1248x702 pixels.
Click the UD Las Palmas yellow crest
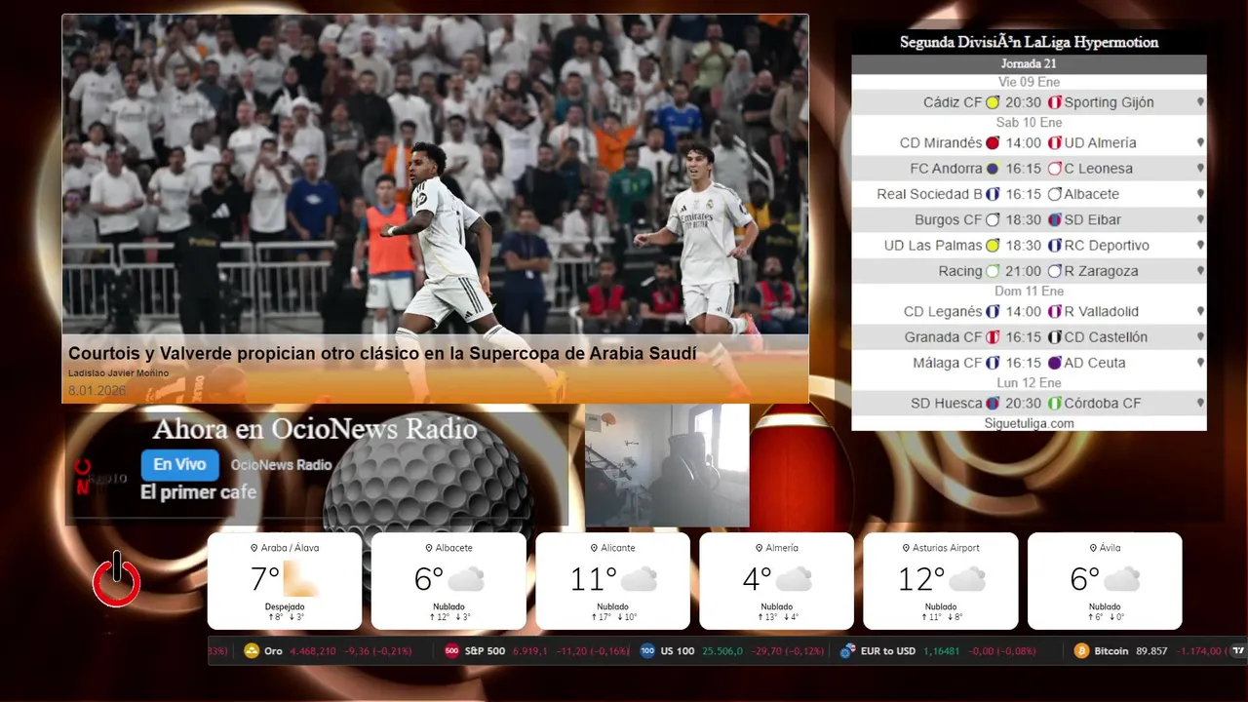pyautogui.click(x=993, y=246)
